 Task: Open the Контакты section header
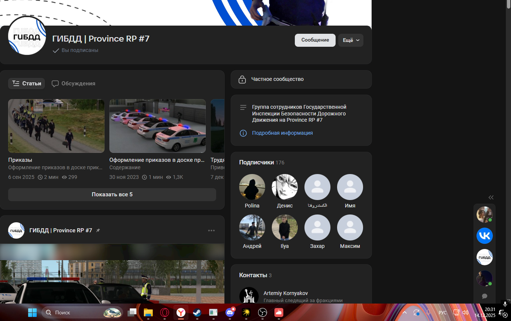(x=255, y=275)
